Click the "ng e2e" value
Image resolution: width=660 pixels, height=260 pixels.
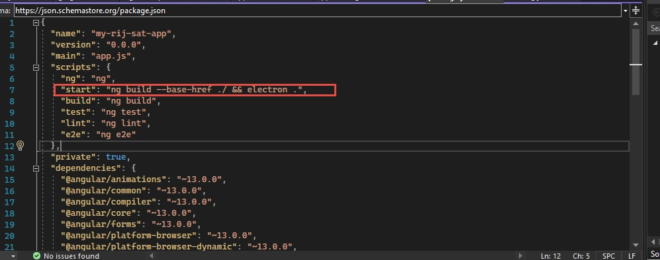116,135
